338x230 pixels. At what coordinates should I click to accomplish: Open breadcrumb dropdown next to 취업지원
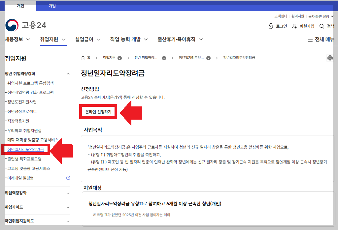click(x=119, y=58)
